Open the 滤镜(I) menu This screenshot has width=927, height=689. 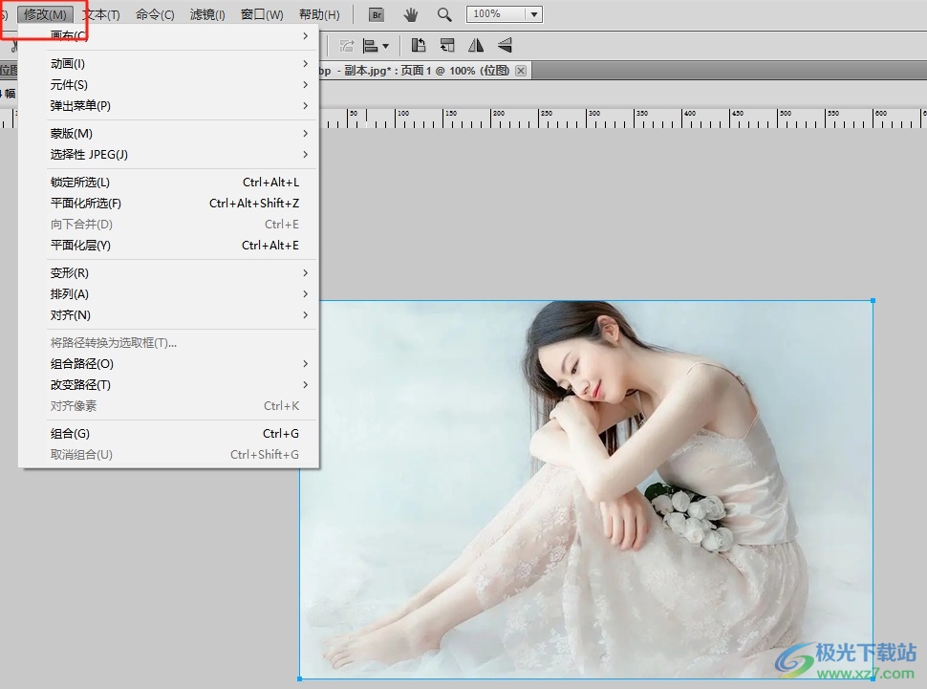[x=207, y=14]
